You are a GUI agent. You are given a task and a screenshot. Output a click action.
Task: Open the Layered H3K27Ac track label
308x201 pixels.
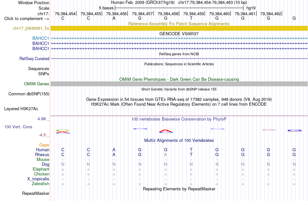coord(21,109)
